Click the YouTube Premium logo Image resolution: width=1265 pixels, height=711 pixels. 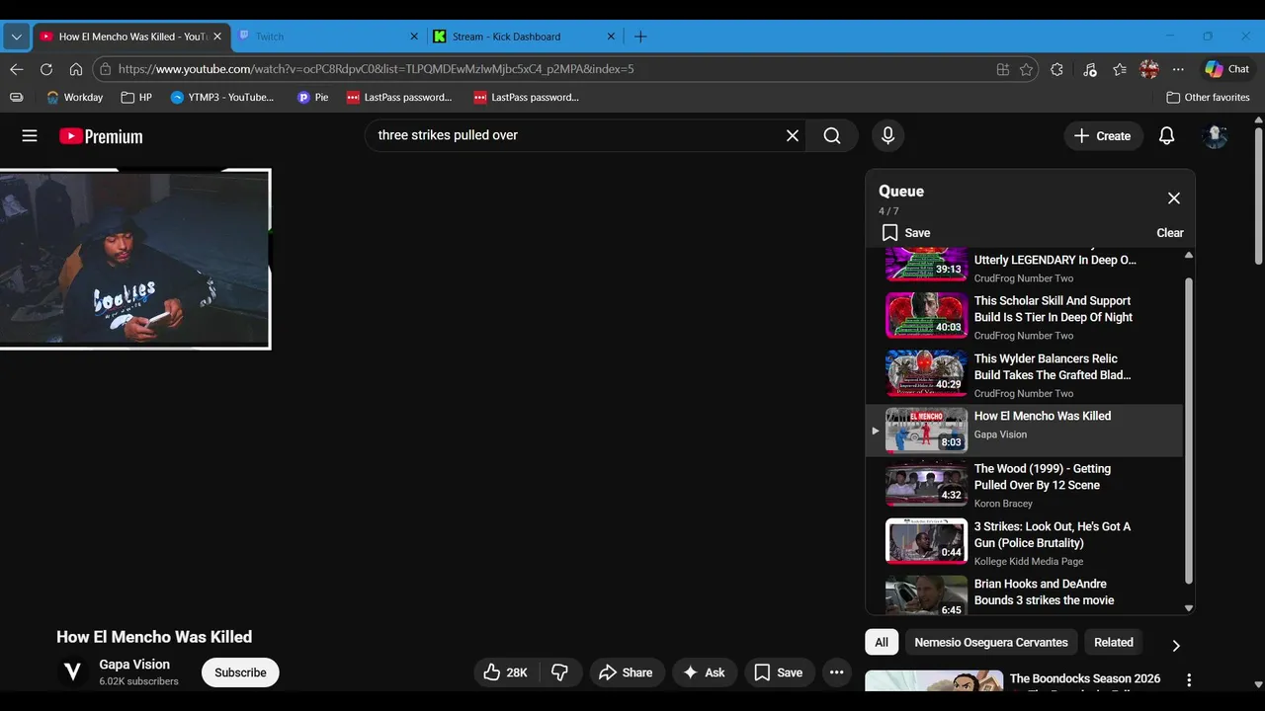[x=101, y=136]
